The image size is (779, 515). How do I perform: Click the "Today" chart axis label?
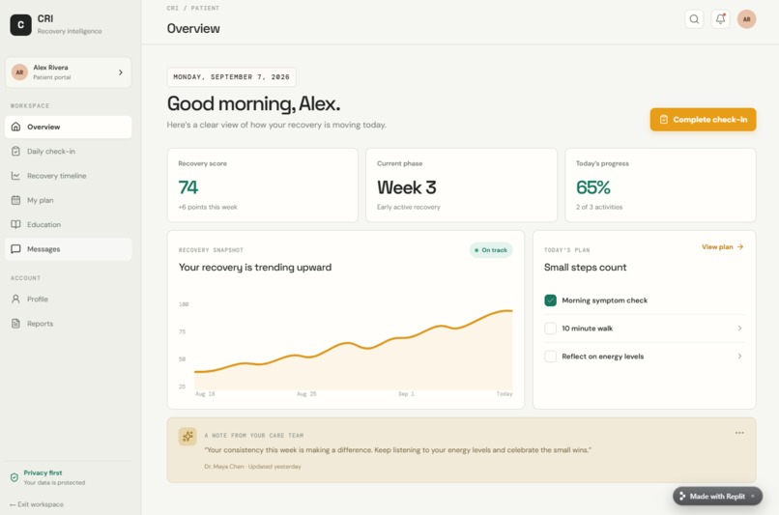(505, 394)
